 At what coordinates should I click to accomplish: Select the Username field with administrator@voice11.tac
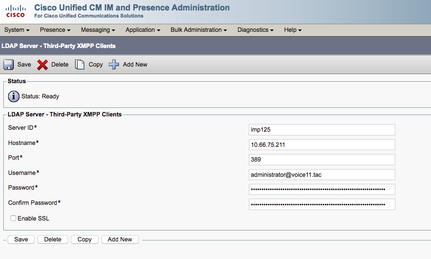click(x=322, y=175)
